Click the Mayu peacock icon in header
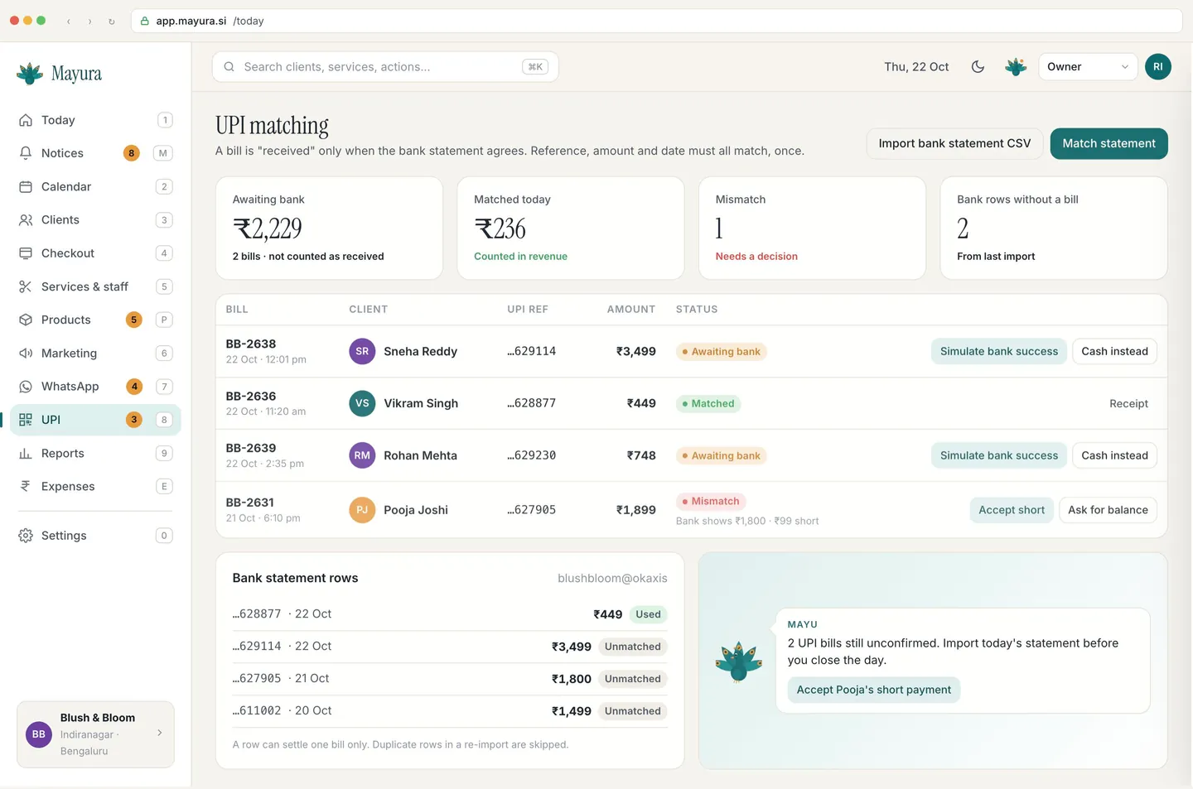Viewport: 1193px width, 789px height. [x=1016, y=67]
